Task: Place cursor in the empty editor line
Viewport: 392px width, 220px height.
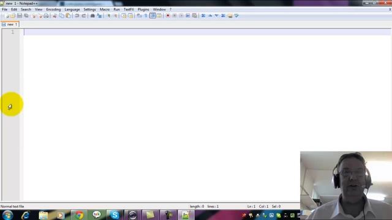Action: tap(207, 32)
